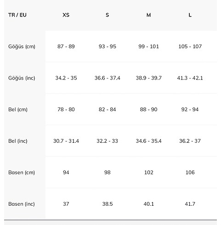This screenshot has width=221, height=225.
Task: Select the 99 - 101 chest cell
Action: click(x=148, y=46)
